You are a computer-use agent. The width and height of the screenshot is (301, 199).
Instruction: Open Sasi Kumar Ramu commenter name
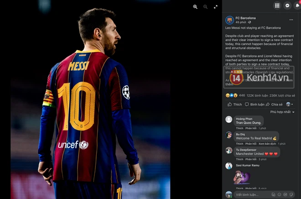point(248,165)
